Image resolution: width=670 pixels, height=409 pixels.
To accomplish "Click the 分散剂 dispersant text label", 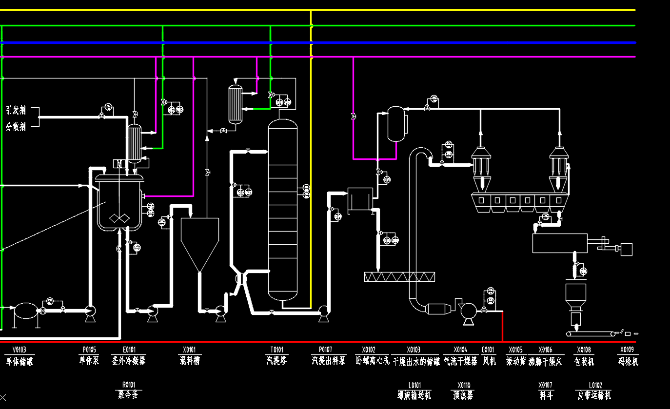I will tap(16, 127).
